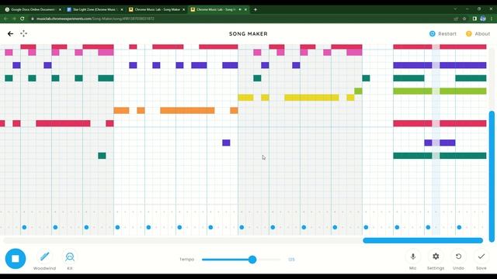Turn on the Mic input
This screenshot has width=497, height=279.
tap(412, 260)
